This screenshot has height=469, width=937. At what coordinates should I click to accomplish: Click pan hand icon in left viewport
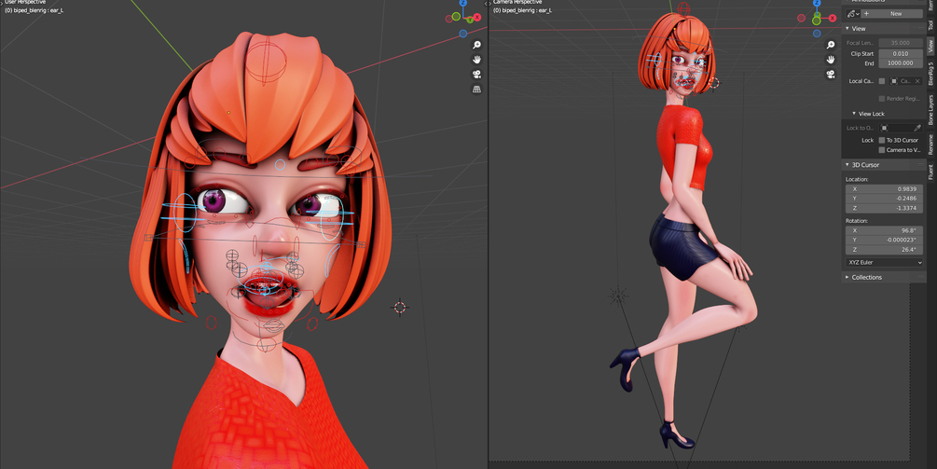click(476, 59)
